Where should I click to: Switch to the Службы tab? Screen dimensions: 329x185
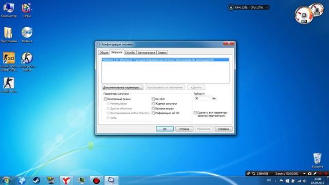130,52
